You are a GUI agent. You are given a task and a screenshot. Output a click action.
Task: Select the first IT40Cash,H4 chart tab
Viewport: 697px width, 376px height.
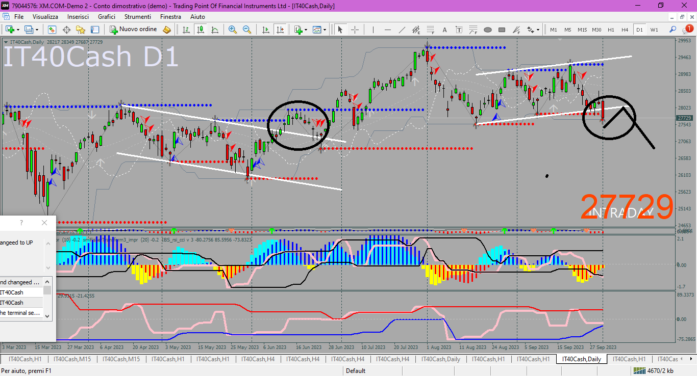(x=258, y=359)
